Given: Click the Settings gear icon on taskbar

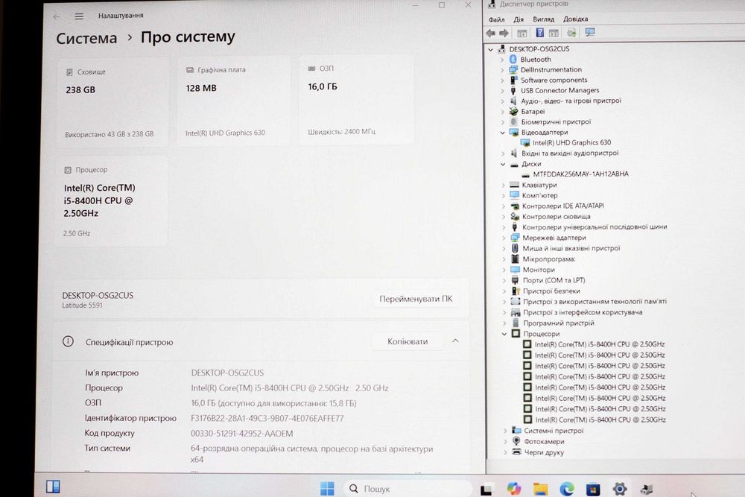Looking at the screenshot, I should (620, 489).
